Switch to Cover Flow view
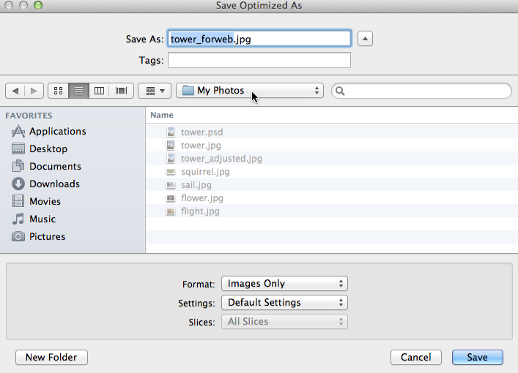This screenshot has height=373, width=518. tap(121, 91)
